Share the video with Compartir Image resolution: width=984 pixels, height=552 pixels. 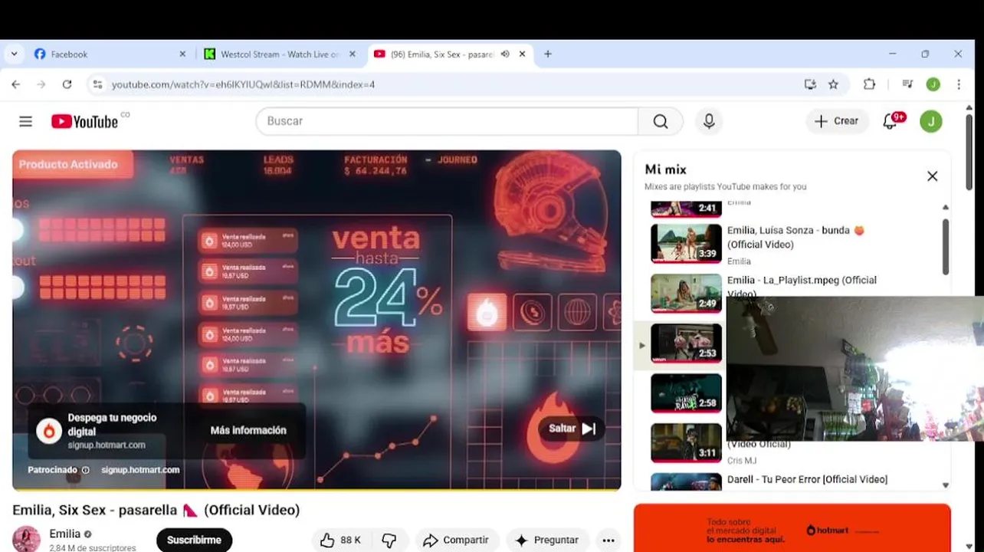click(456, 540)
